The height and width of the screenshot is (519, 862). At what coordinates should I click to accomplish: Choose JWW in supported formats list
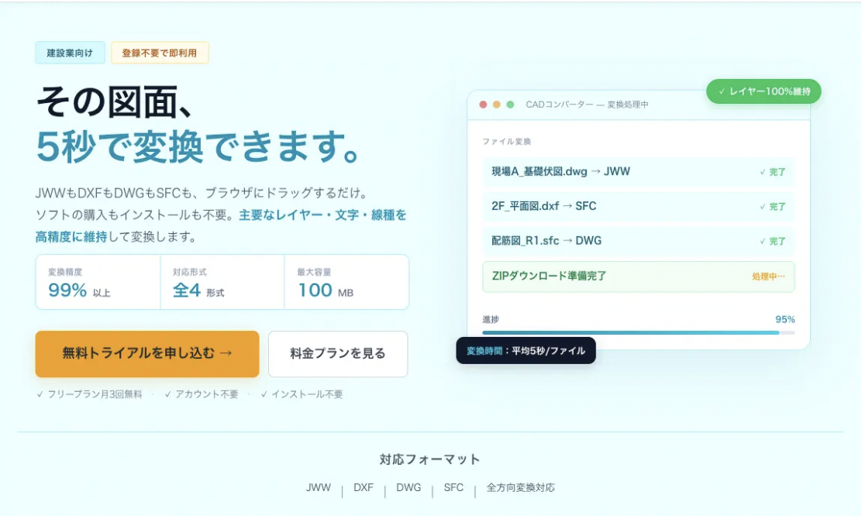pyautogui.click(x=319, y=488)
